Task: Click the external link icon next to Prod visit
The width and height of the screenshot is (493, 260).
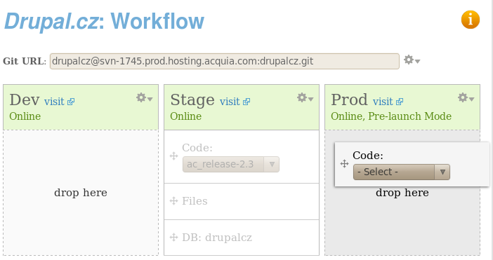Action: [400, 102]
